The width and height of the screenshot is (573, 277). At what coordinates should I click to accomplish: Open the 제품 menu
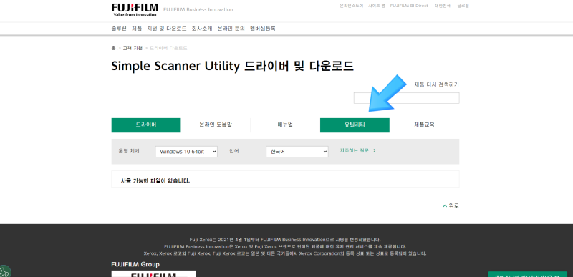pyautogui.click(x=137, y=29)
